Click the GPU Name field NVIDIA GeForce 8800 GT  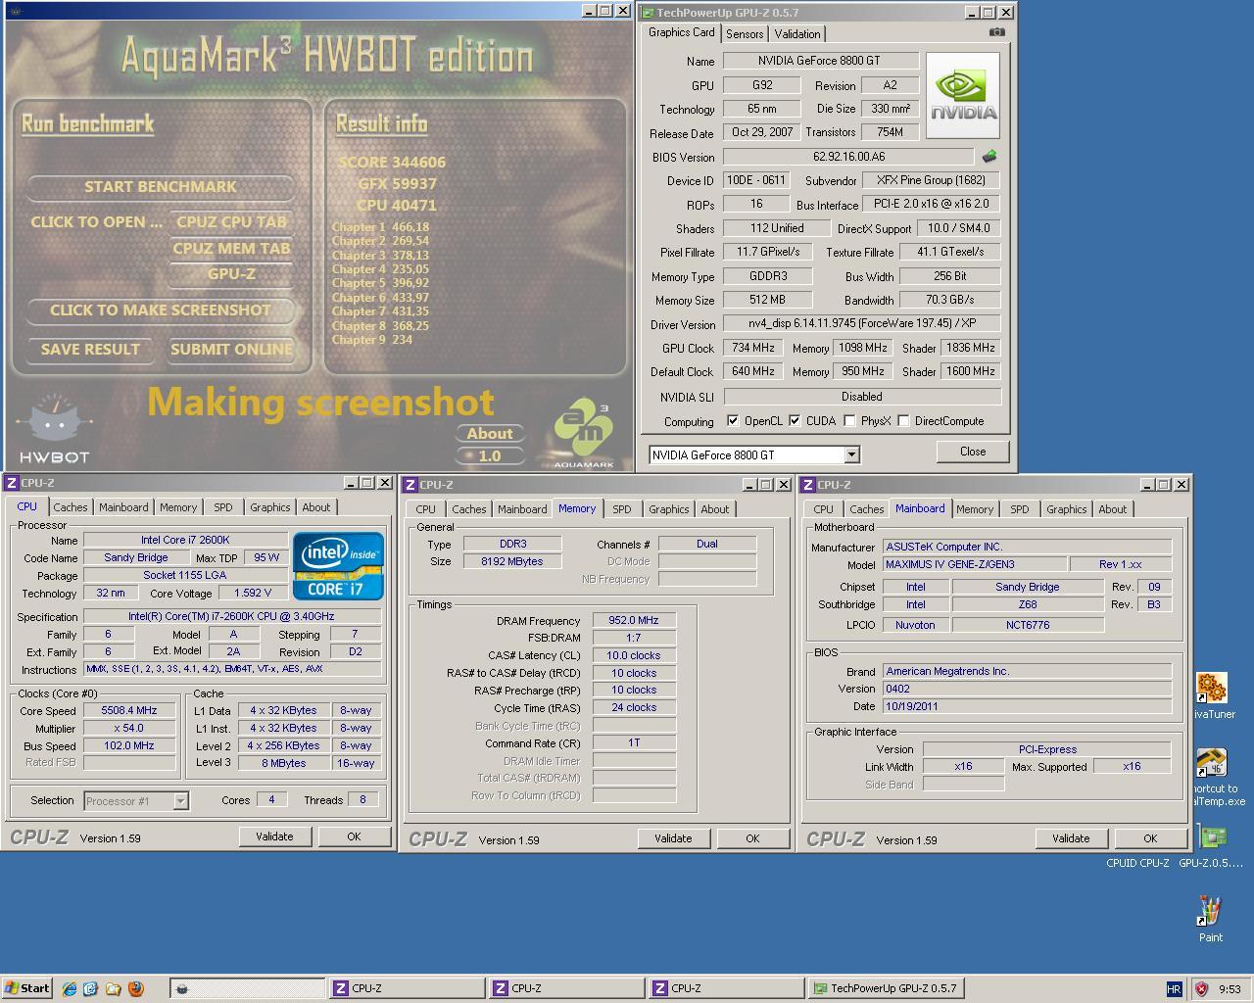(821, 61)
